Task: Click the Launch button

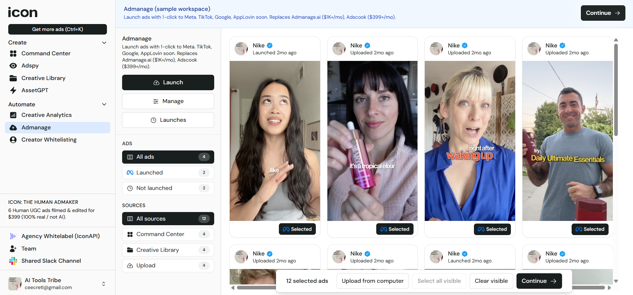Action: tap(168, 82)
